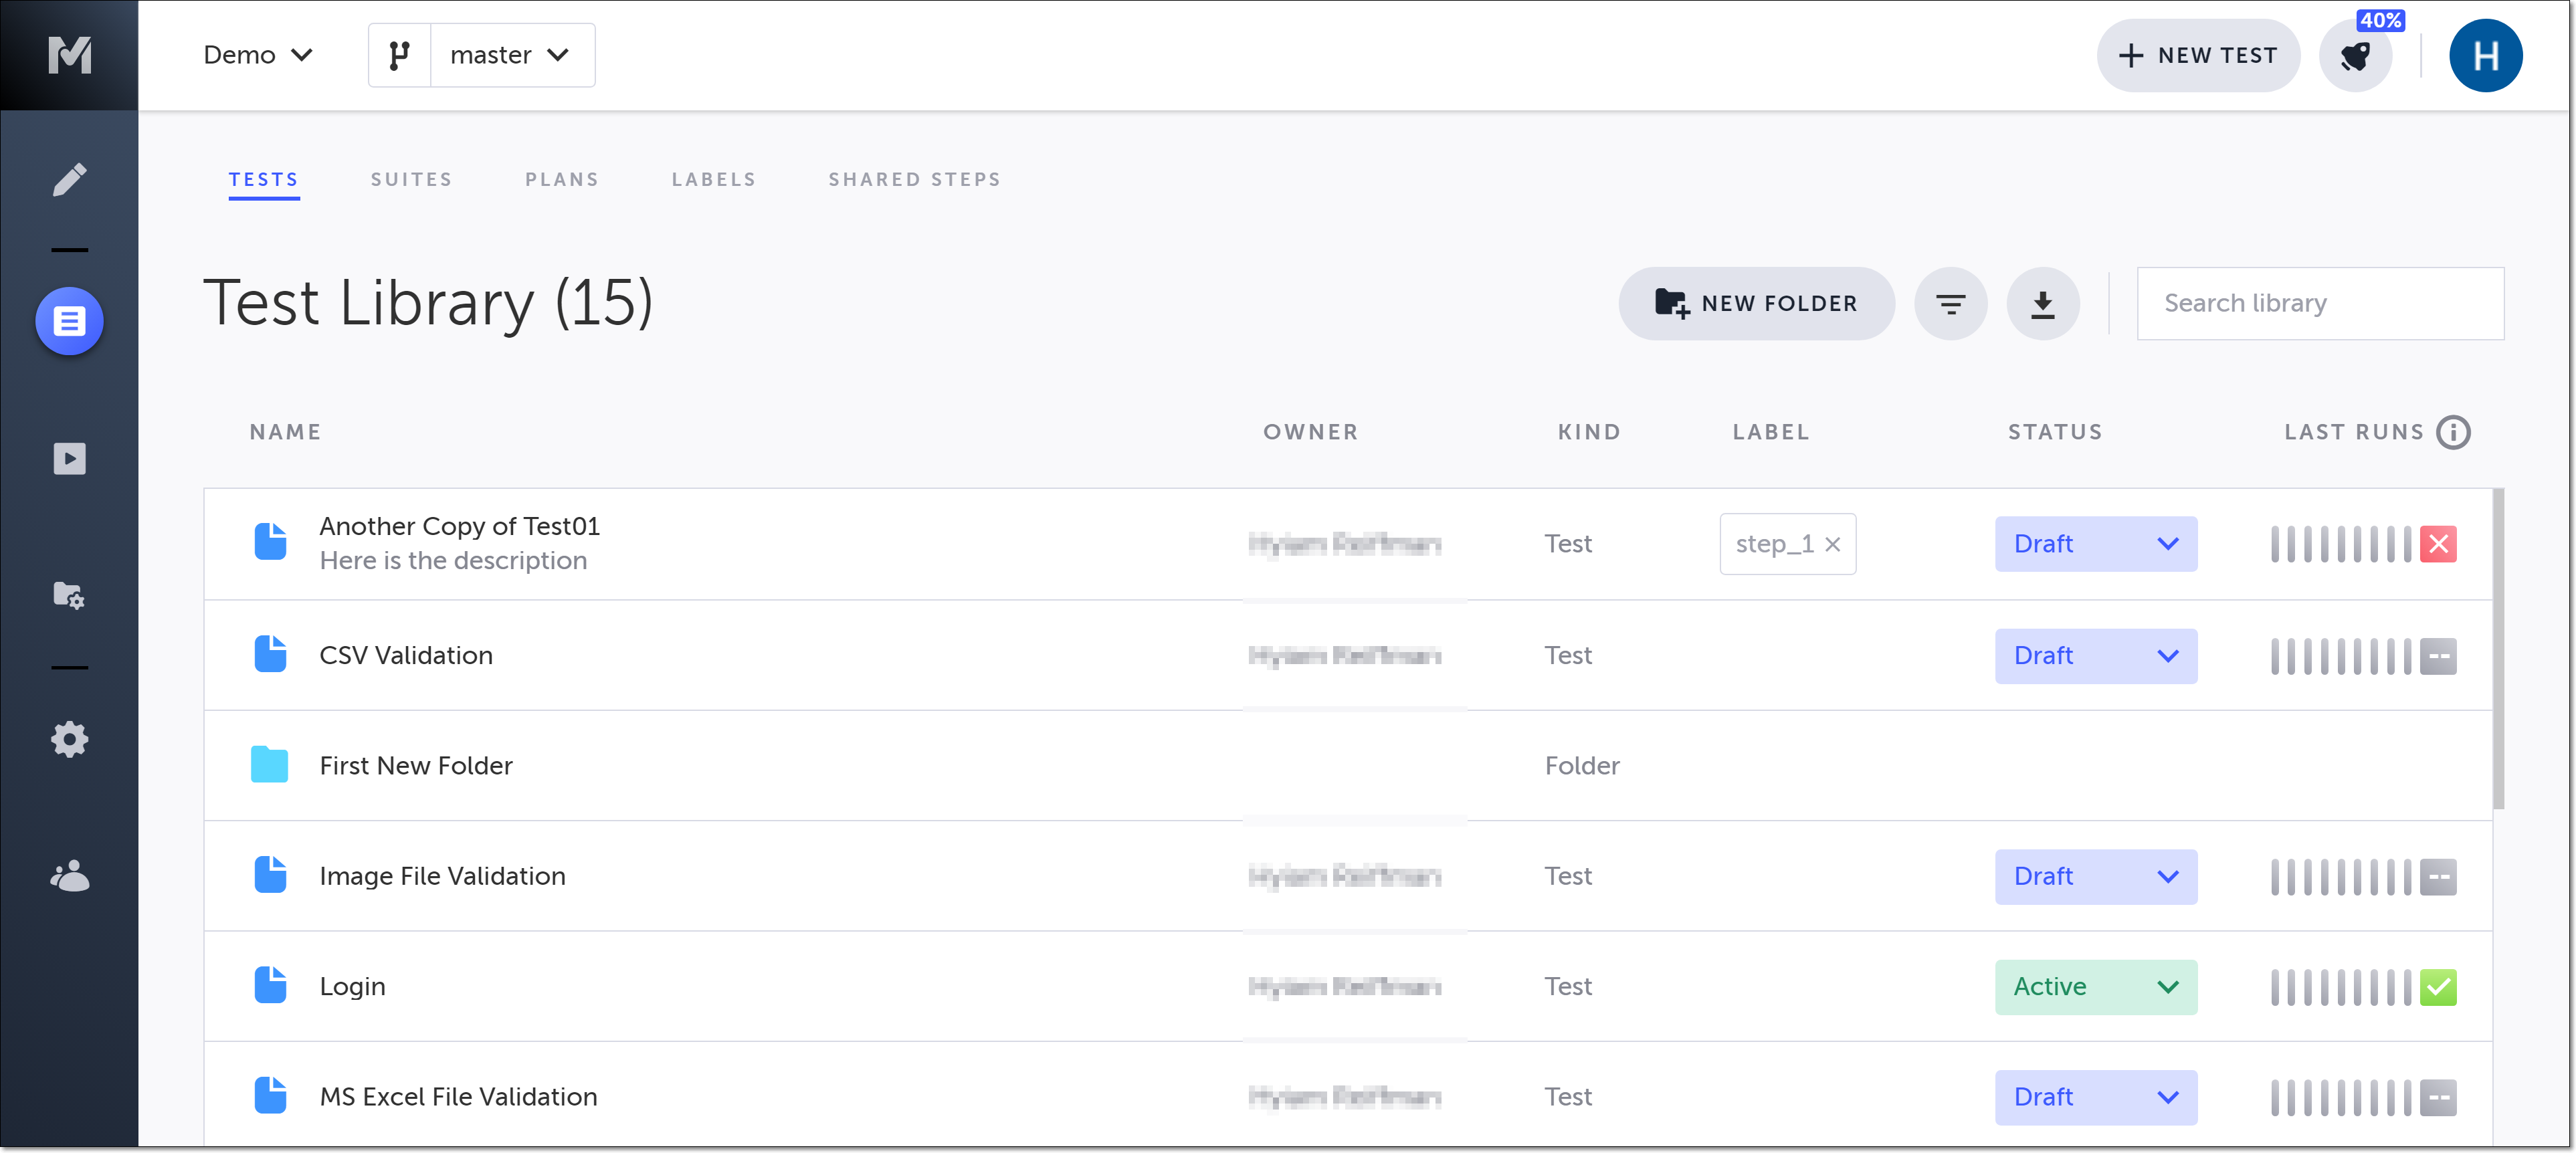Expand the Demo project dropdown
Image resolution: width=2576 pixels, height=1153 pixels.
(x=258, y=55)
